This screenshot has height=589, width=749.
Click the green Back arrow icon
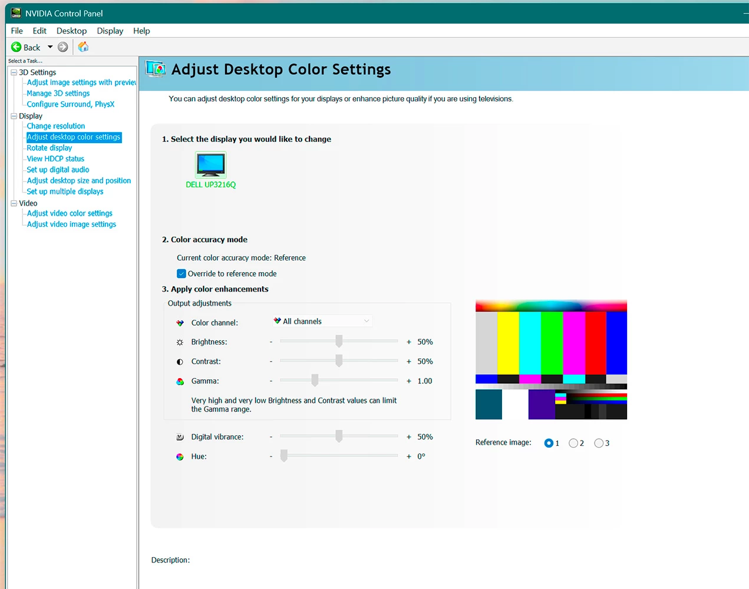click(16, 47)
